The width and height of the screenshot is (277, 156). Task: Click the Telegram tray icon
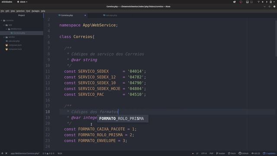tap(235, 2)
